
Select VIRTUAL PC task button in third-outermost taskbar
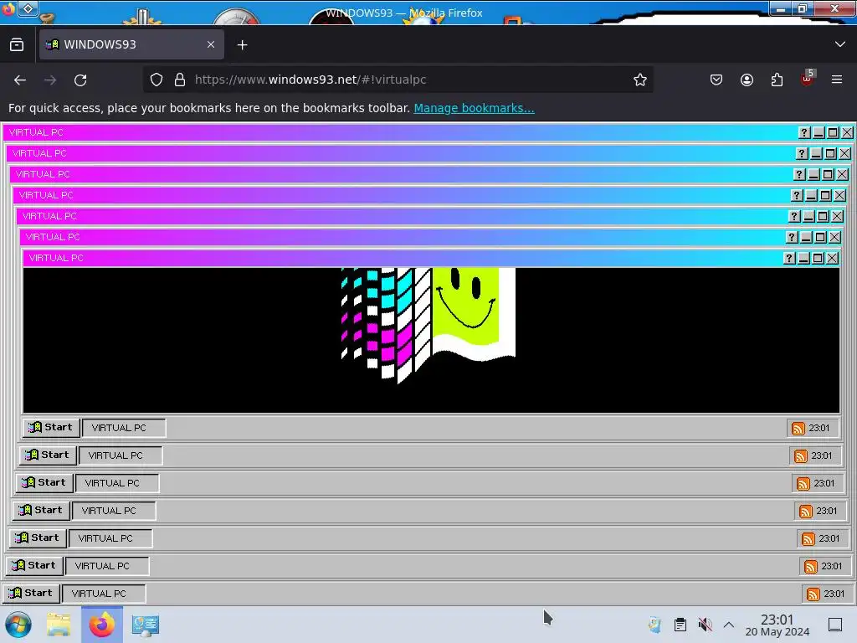pos(110,538)
